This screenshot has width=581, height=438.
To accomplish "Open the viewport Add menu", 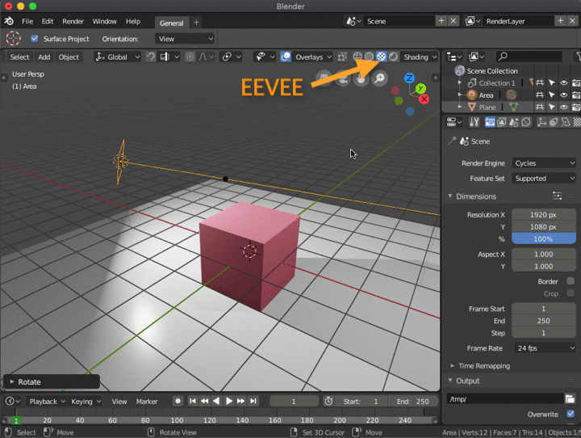I will (44, 57).
